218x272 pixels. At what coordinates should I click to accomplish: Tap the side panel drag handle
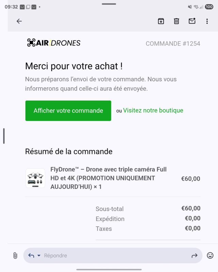pos(4,136)
